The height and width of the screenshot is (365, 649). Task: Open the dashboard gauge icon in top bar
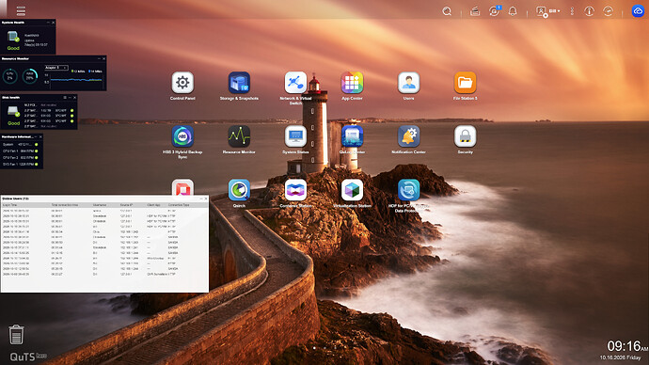click(608, 11)
